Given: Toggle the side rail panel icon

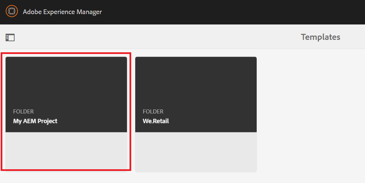Looking at the screenshot, I should (10, 37).
